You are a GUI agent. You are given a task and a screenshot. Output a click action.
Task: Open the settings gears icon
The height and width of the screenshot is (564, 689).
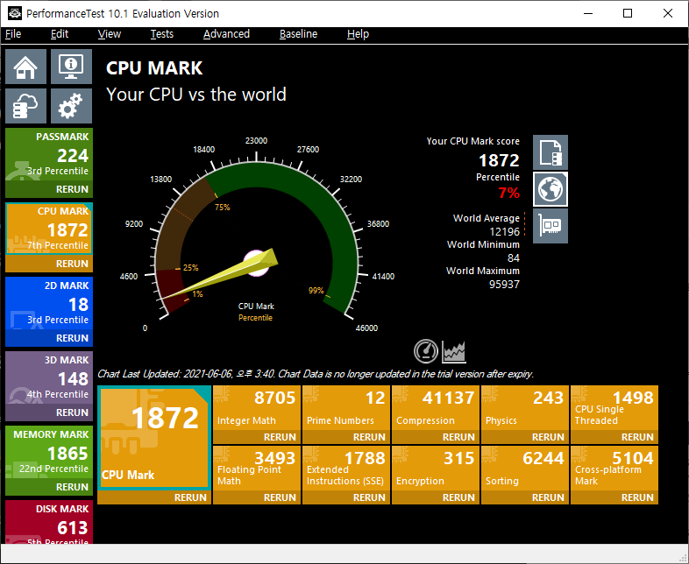71,106
